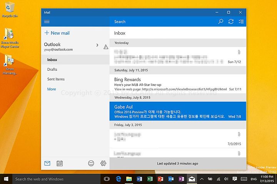Open Action Center notifications icon
277x184 pixels.
click(235, 179)
